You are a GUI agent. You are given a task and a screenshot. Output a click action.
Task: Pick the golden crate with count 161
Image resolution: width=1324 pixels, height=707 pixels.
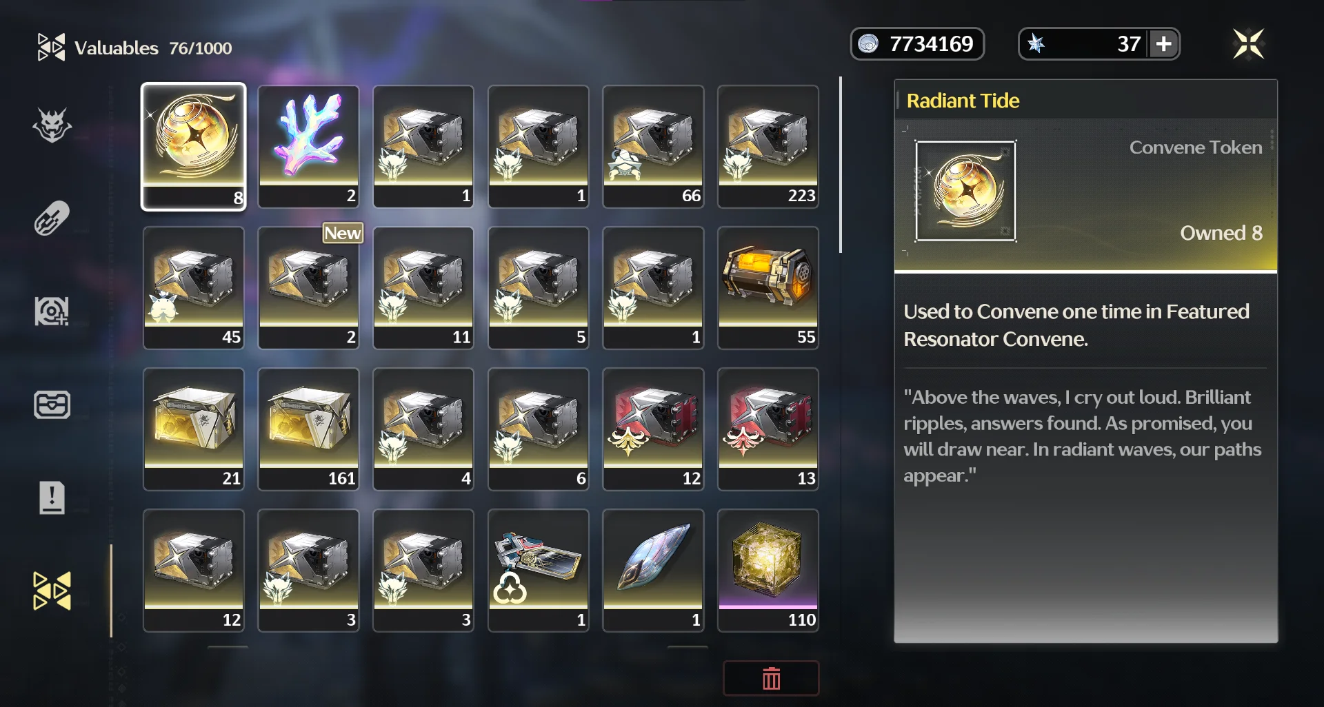[x=308, y=429]
